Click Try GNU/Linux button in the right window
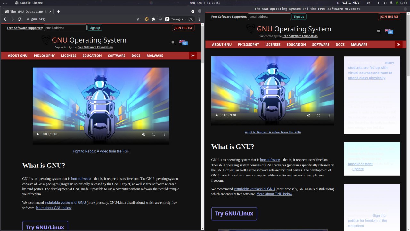Viewport: 410px width, 231px height. (x=234, y=214)
